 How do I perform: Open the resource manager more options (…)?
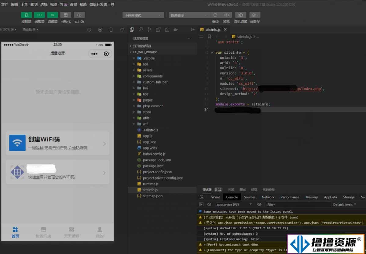coord(189,38)
